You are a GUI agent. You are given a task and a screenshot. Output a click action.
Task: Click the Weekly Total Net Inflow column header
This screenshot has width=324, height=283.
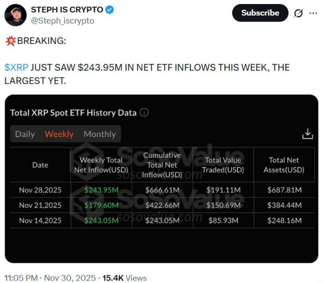pos(101,165)
